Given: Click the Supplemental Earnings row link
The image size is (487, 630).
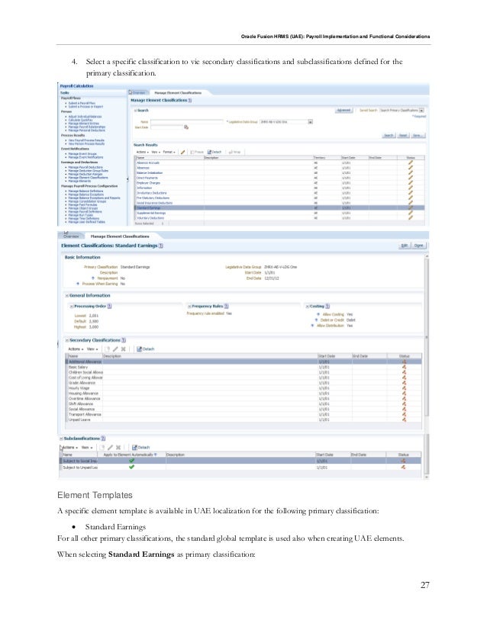Looking at the screenshot, I should tap(151, 213).
